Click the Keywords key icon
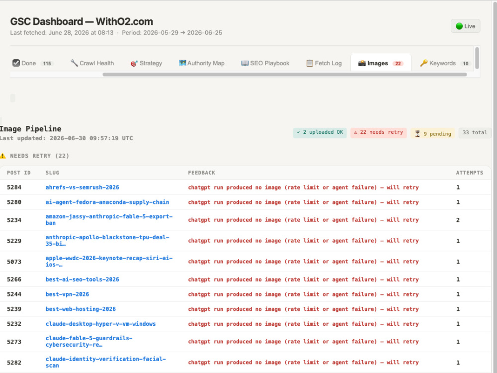 click(x=424, y=63)
